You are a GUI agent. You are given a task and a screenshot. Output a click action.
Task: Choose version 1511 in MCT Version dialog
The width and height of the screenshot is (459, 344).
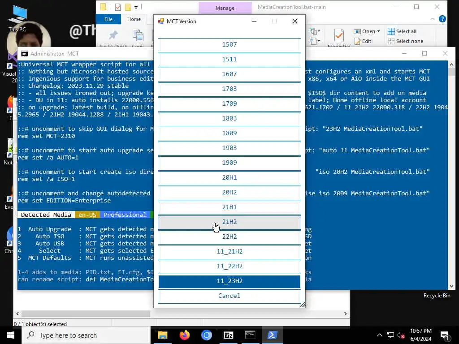click(229, 60)
